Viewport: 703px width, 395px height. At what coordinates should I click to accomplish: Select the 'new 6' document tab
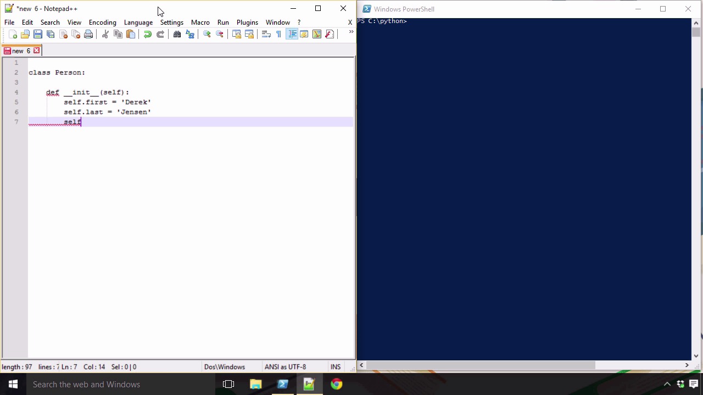(21, 50)
